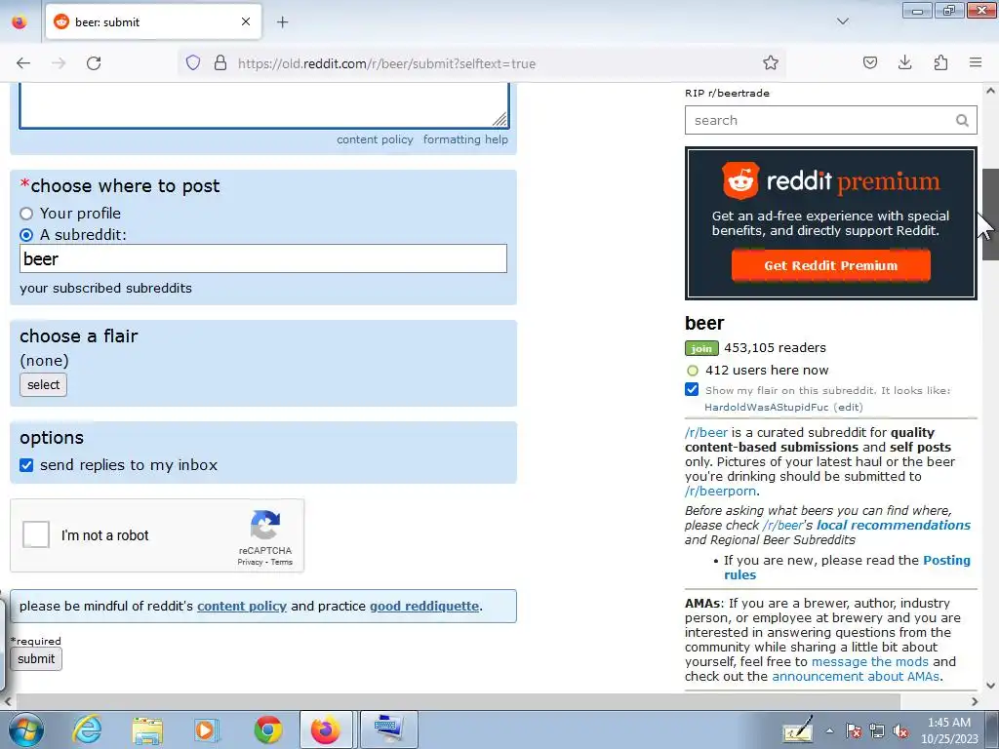
Task: Open the downloads arrow icon
Action: coord(904,62)
